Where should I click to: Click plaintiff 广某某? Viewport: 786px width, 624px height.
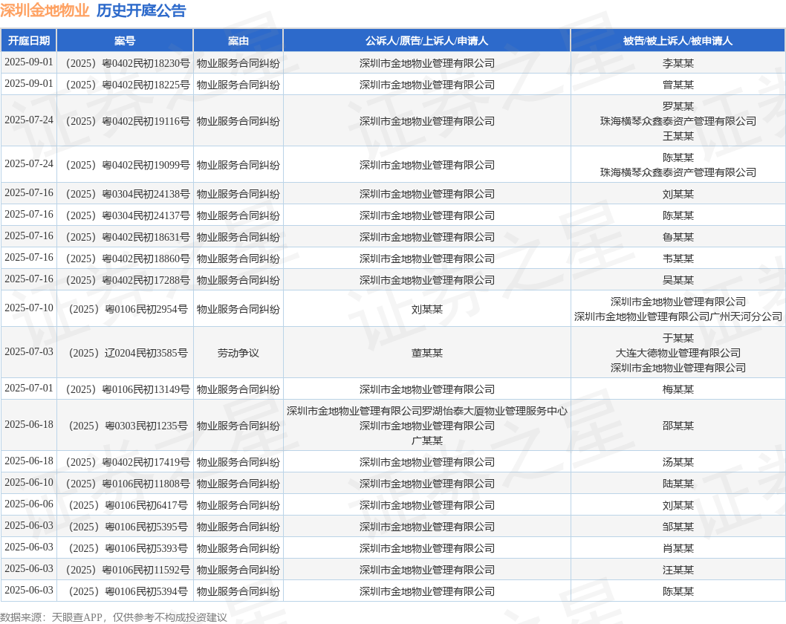tap(426, 441)
